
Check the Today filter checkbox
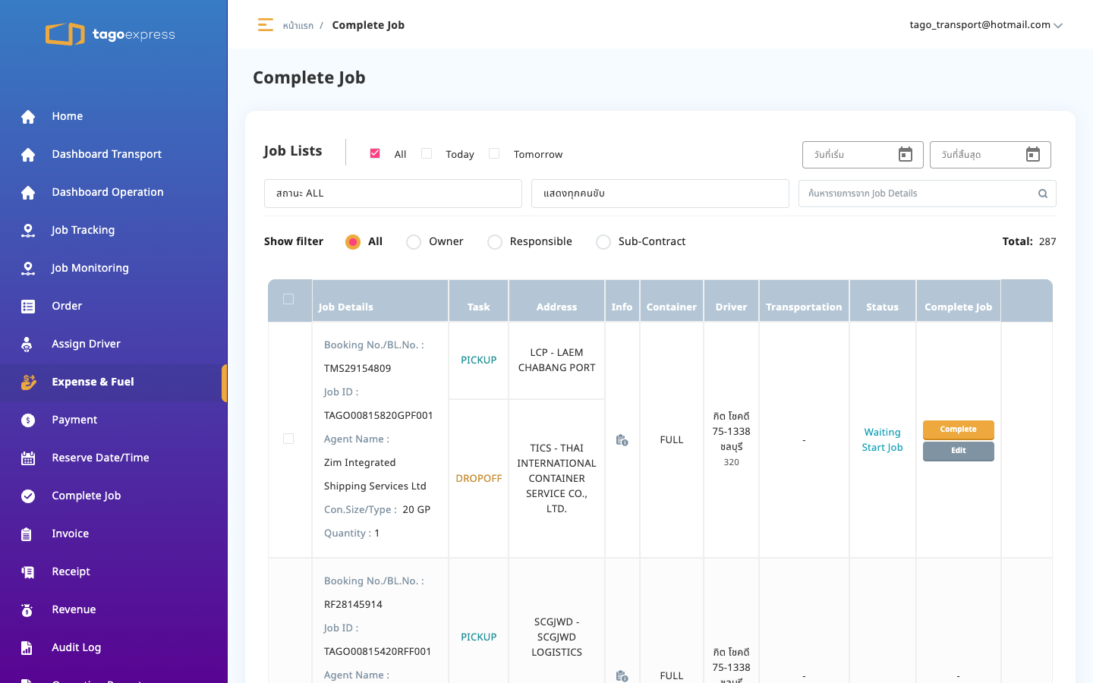(x=427, y=153)
